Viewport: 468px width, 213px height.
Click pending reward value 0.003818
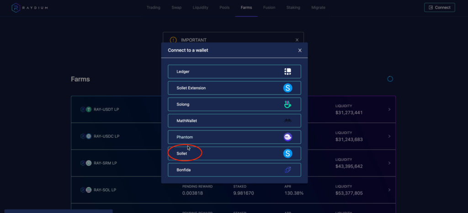pos(193,193)
